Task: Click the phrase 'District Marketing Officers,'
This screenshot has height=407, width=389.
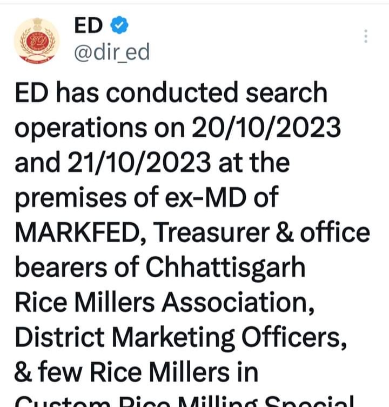Action: pos(181,337)
